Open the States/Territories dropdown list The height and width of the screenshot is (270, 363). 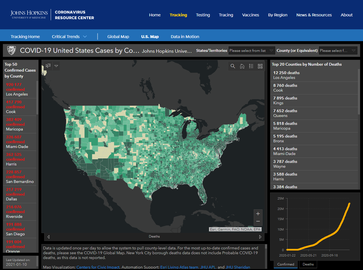click(x=252, y=50)
